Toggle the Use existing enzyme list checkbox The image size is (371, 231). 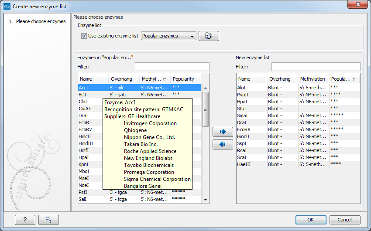(x=84, y=36)
